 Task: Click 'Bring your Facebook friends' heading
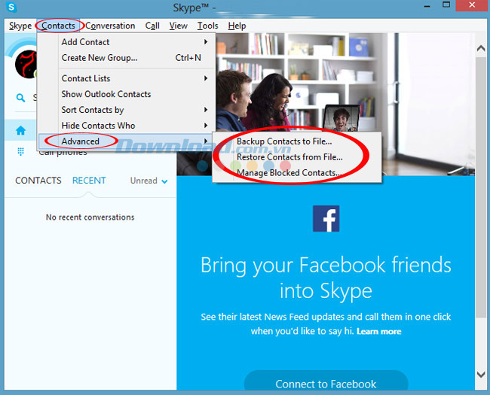(x=326, y=278)
